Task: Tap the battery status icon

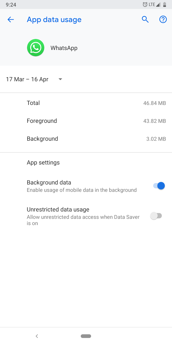Action: 164,4
